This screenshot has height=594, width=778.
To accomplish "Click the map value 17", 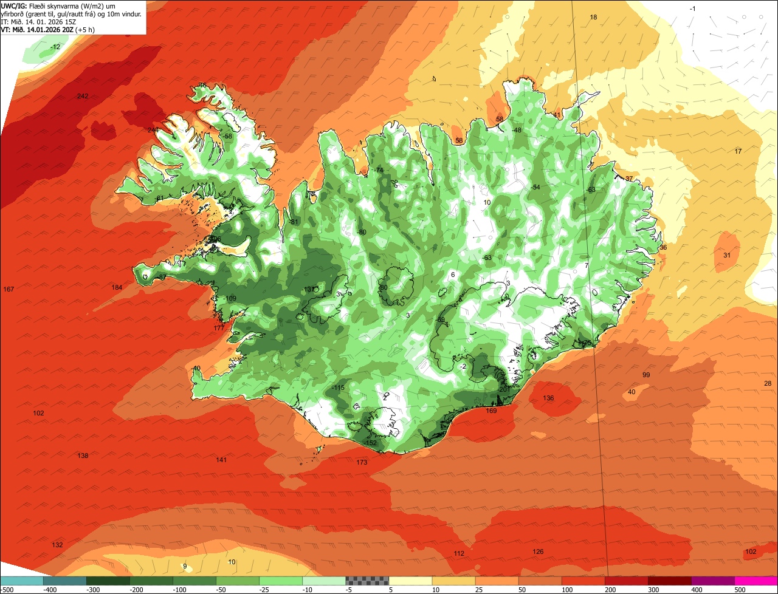I will pyautogui.click(x=738, y=151).
